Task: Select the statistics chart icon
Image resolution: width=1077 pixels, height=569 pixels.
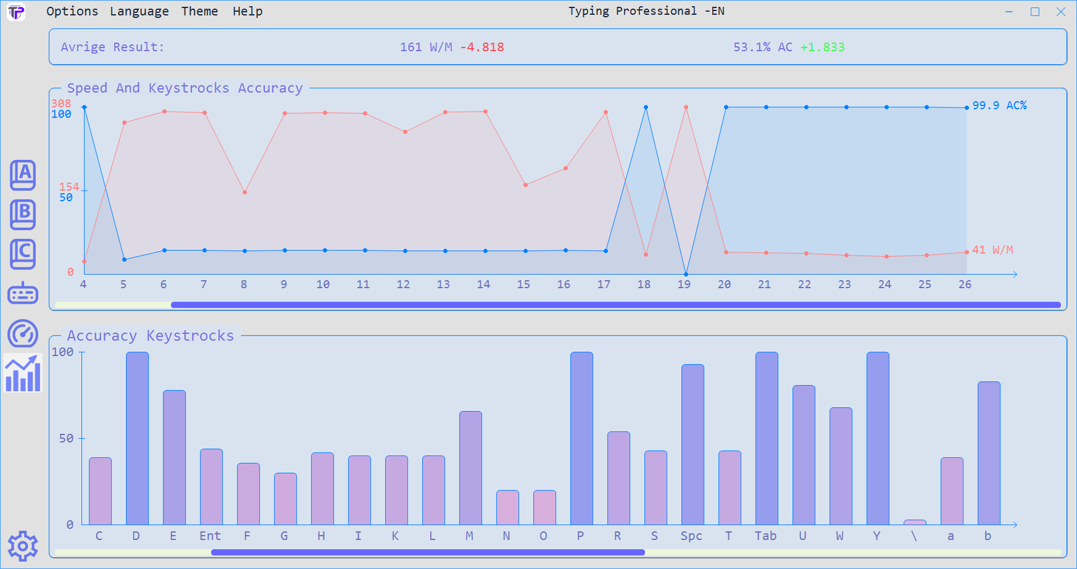Action: 23,373
